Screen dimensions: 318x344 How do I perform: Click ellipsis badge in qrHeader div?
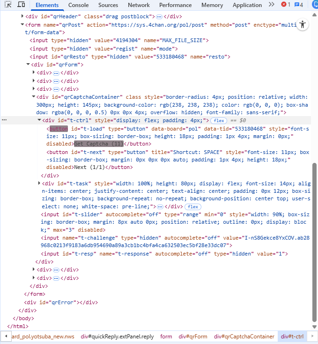[x=159, y=17]
